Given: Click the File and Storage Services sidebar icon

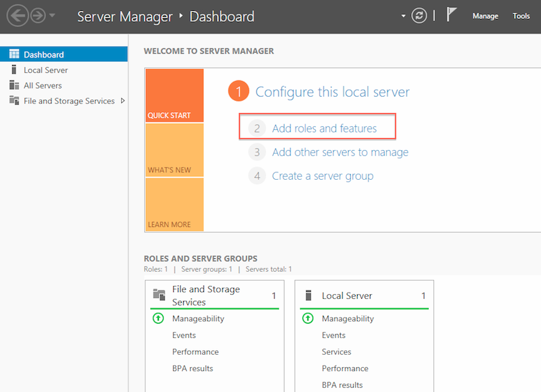Looking at the screenshot, I should 14,101.
